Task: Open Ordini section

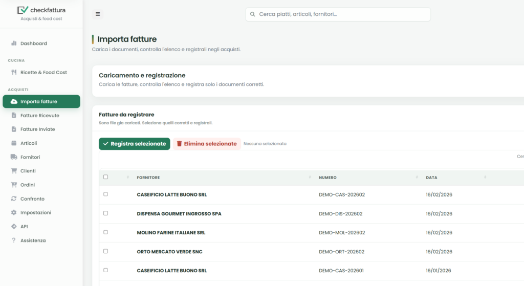Action: (41, 185)
